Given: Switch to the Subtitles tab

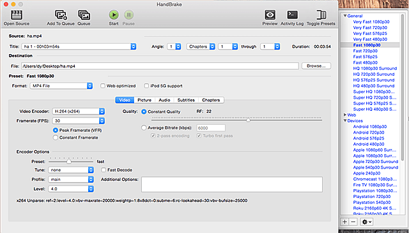Looking at the screenshot, I should (186, 100).
